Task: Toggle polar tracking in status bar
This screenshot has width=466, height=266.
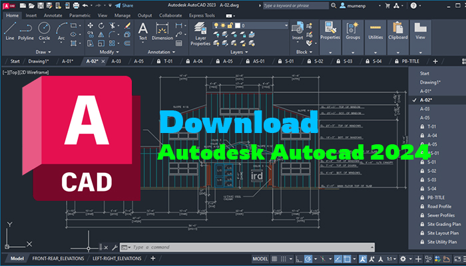Action: click(x=308, y=258)
